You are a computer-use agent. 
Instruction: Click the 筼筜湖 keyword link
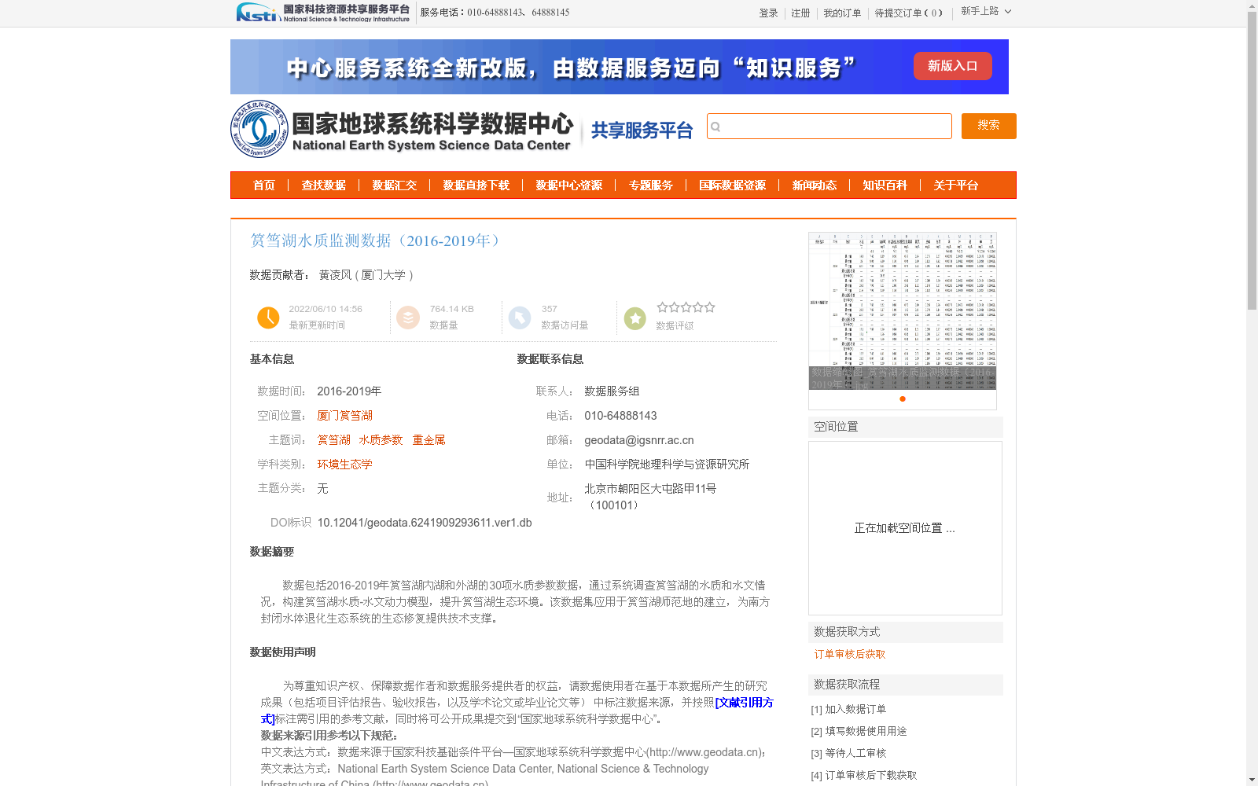pyautogui.click(x=334, y=440)
